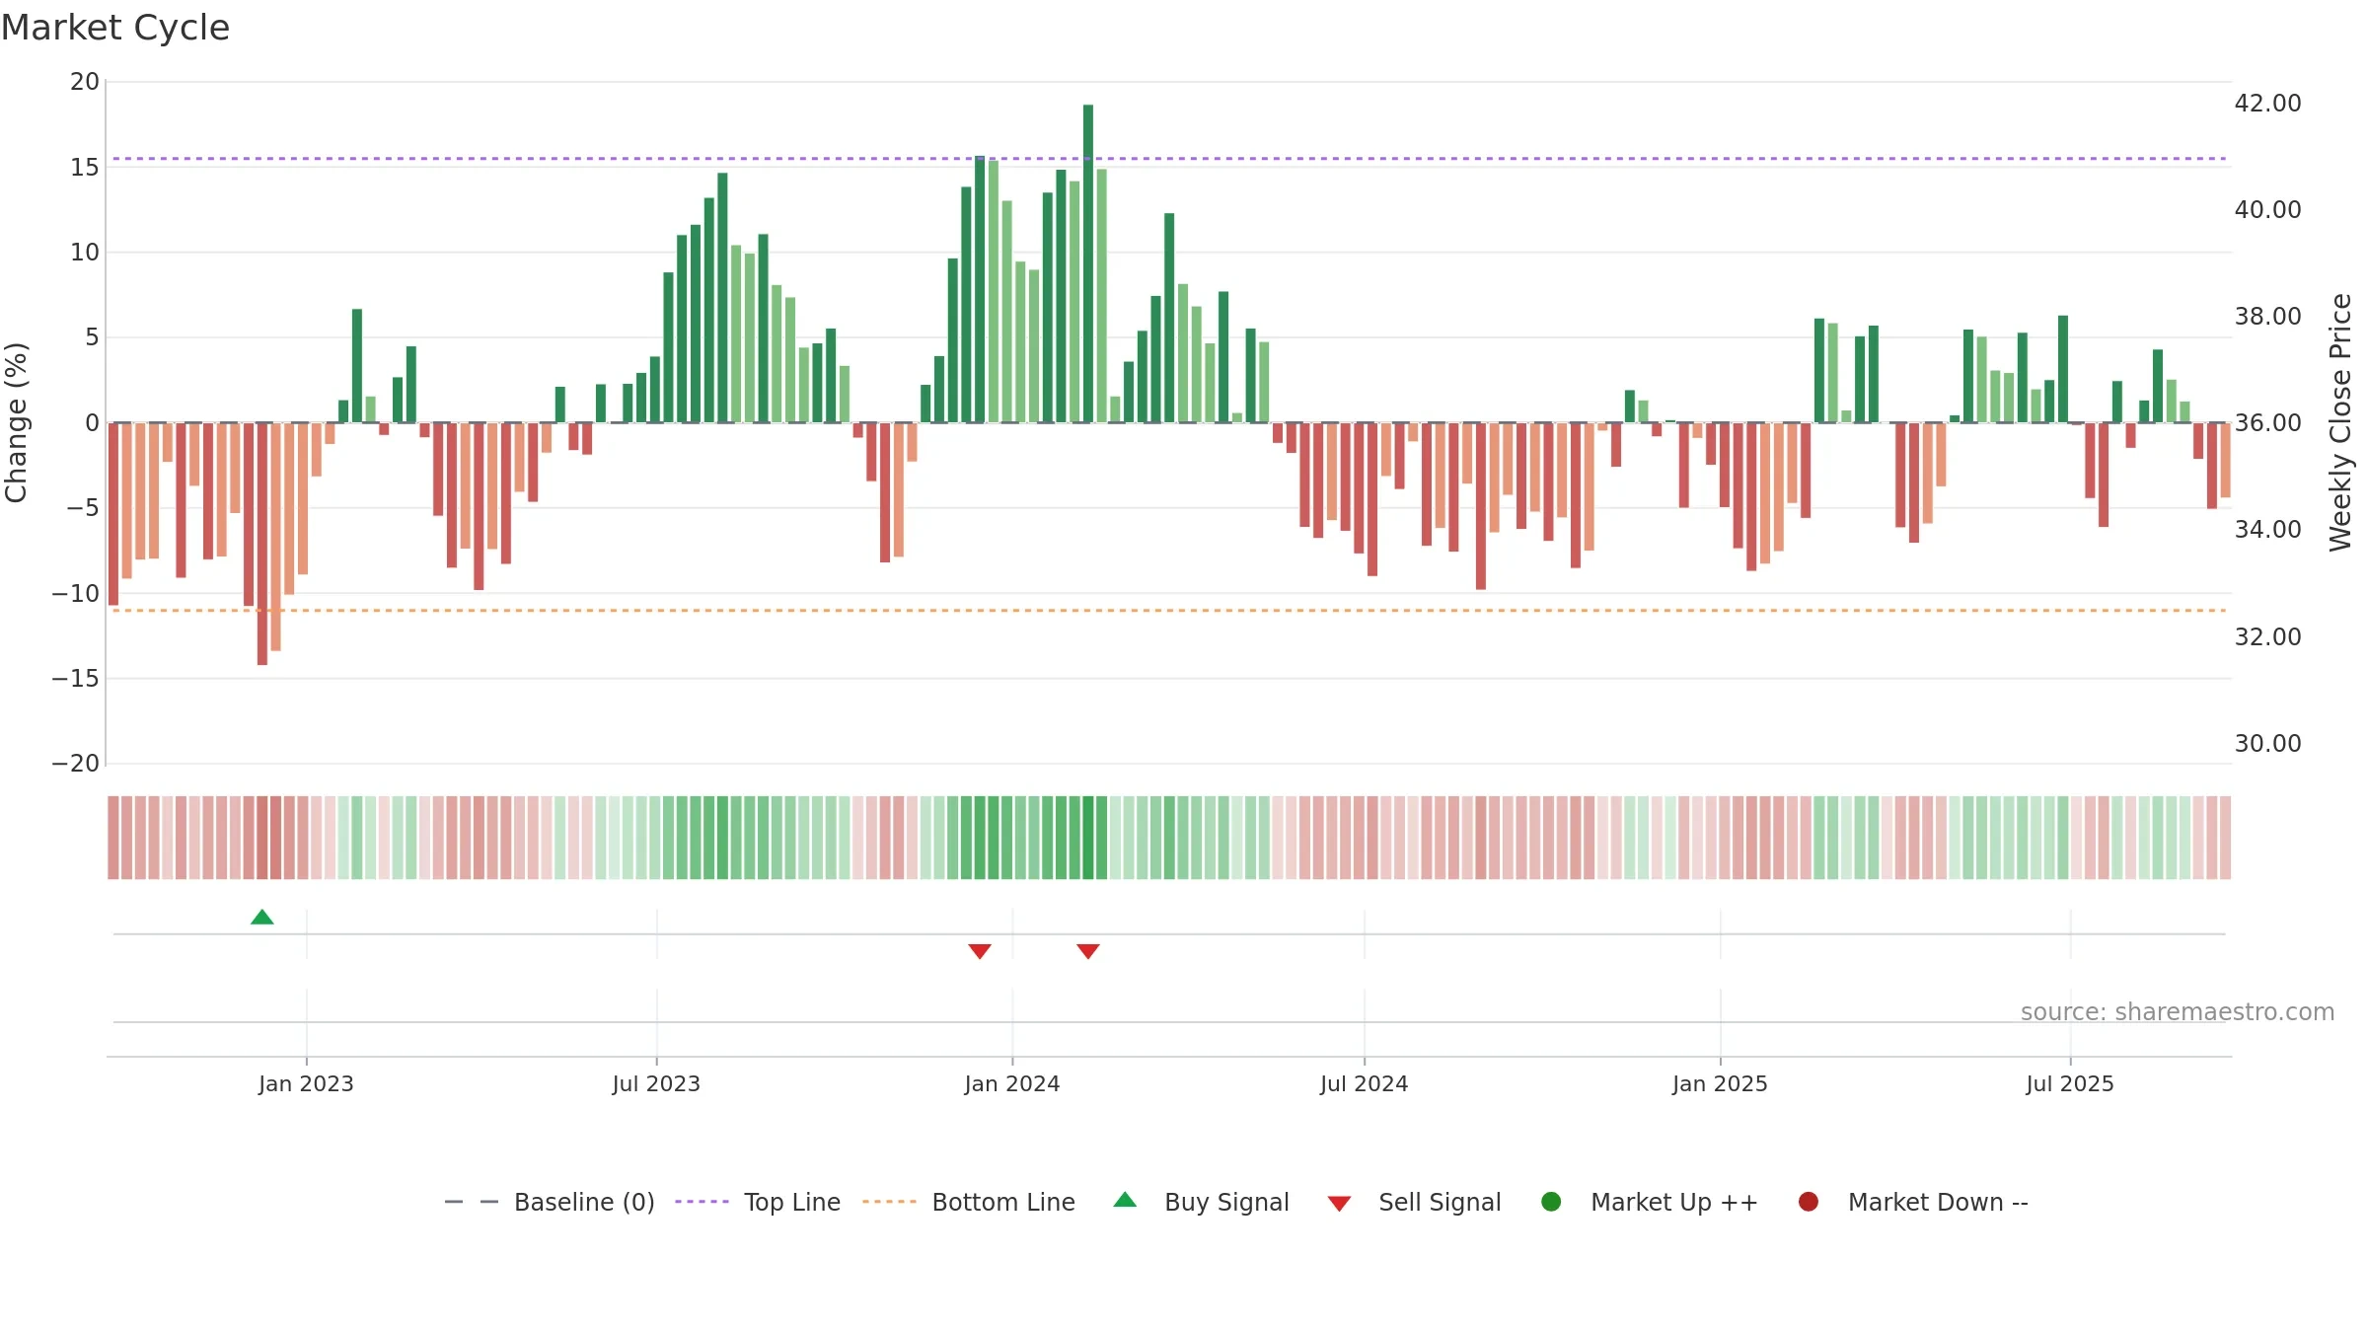Image resolution: width=2368 pixels, height=1332 pixels.
Task: Click the green Market Up circle icon in legend
Action: [x=1551, y=1202]
